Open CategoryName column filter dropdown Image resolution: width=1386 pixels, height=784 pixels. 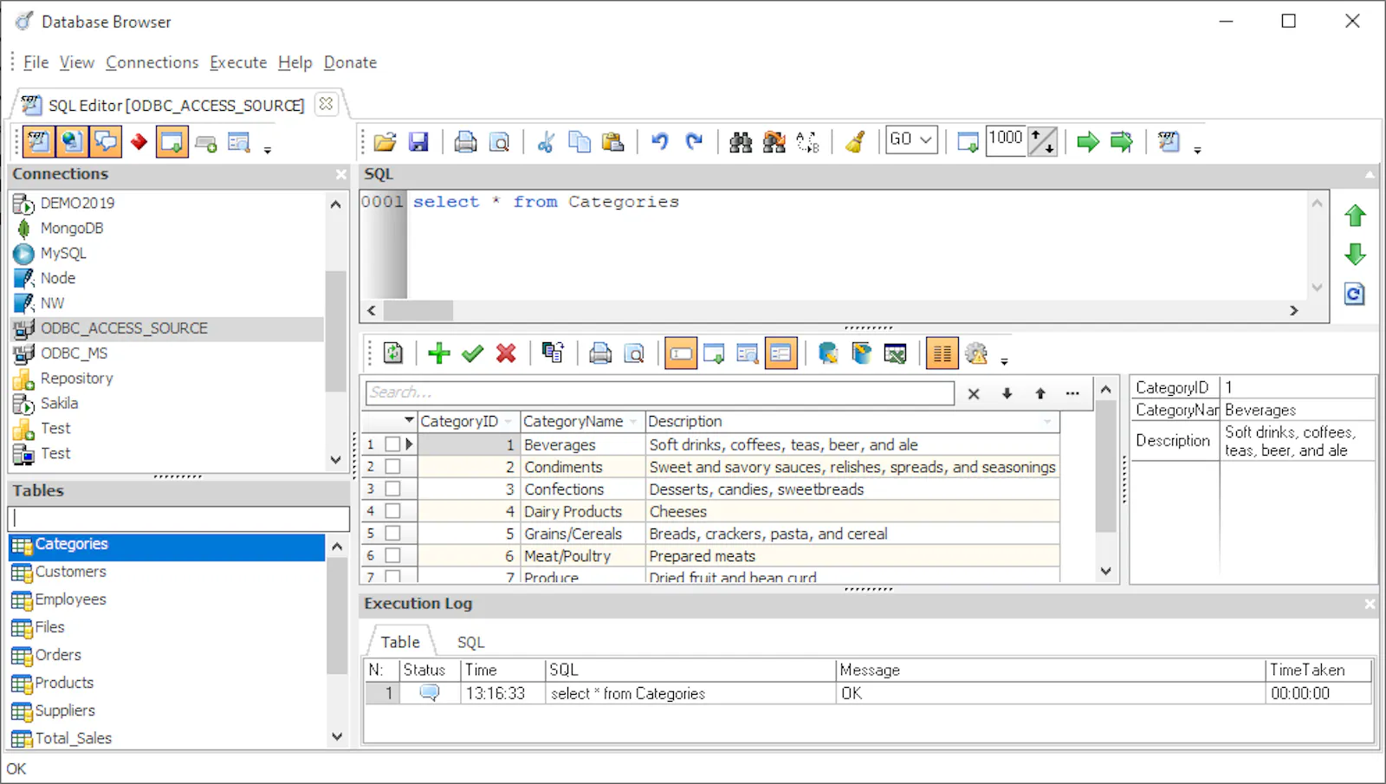click(x=633, y=421)
